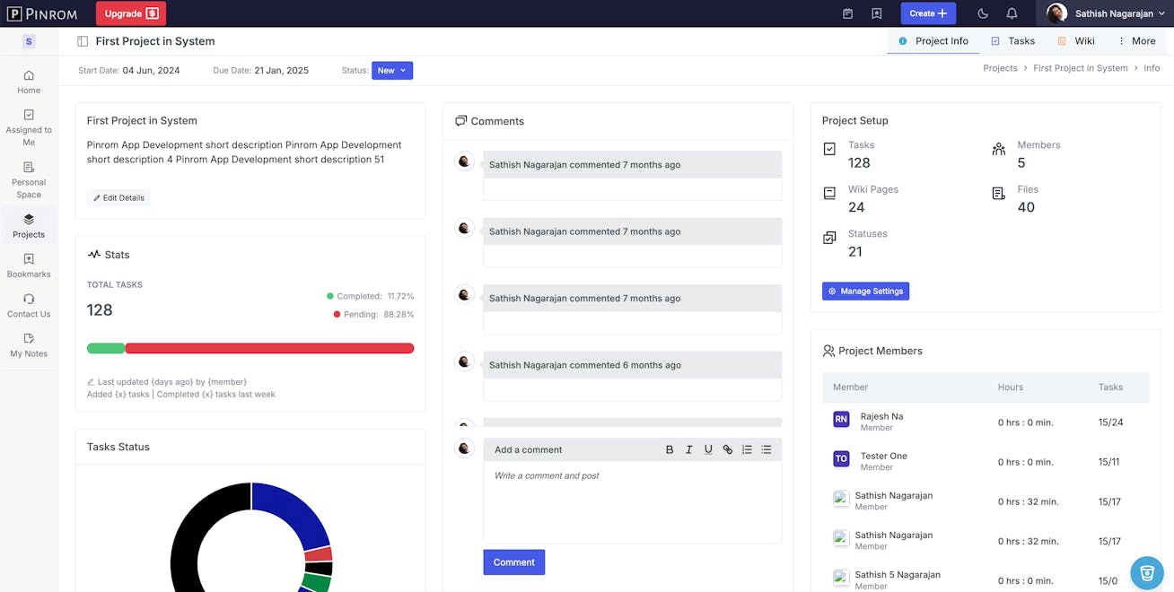Click Edit Details button
The width and height of the screenshot is (1174, 592).
pos(118,197)
